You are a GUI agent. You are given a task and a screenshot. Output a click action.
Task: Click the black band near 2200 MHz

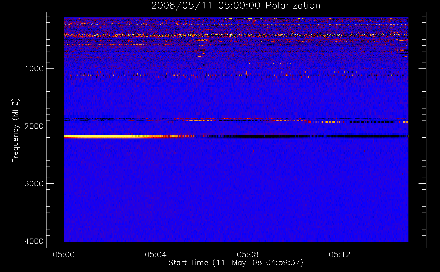310,137
